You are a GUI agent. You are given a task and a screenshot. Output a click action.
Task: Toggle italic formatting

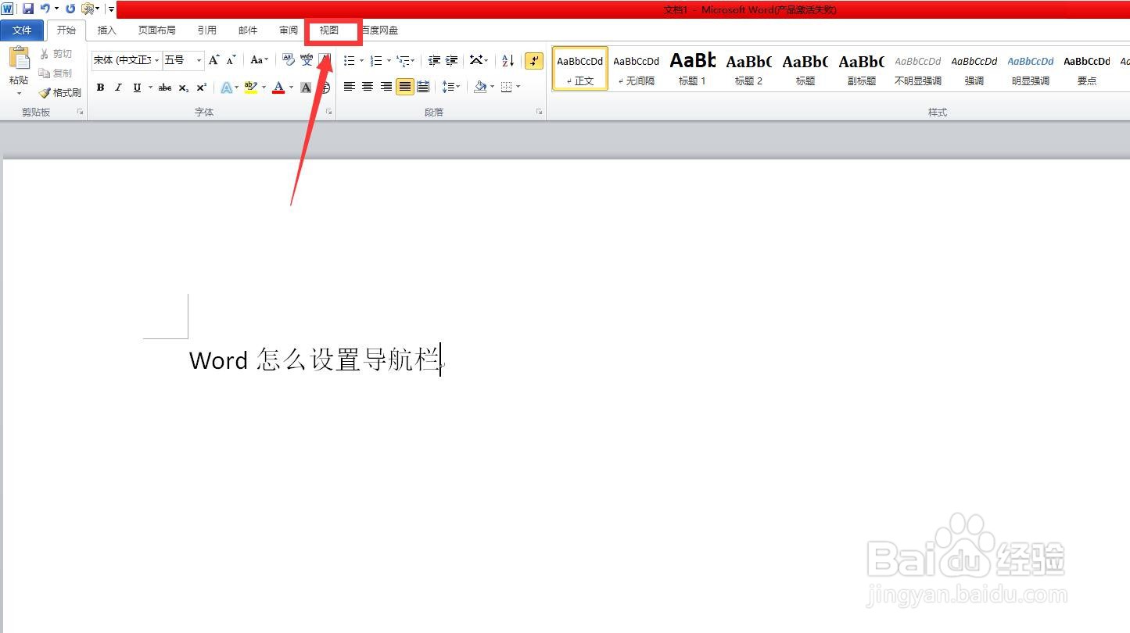(118, 88)
